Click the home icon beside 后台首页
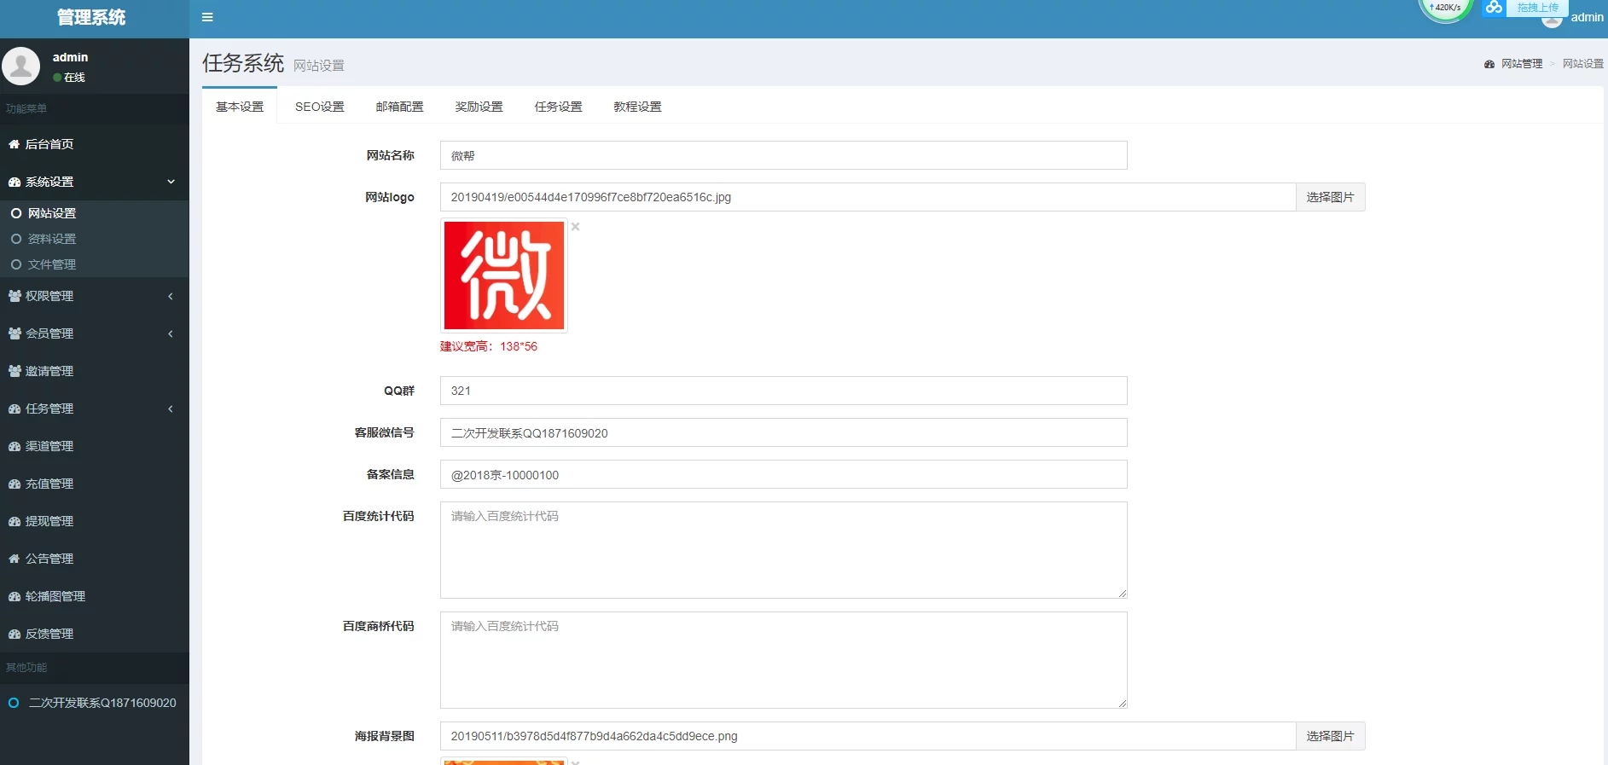 [x=14, y=144]
